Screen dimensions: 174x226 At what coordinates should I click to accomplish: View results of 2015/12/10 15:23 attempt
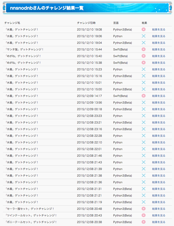[x=159, y=69]
